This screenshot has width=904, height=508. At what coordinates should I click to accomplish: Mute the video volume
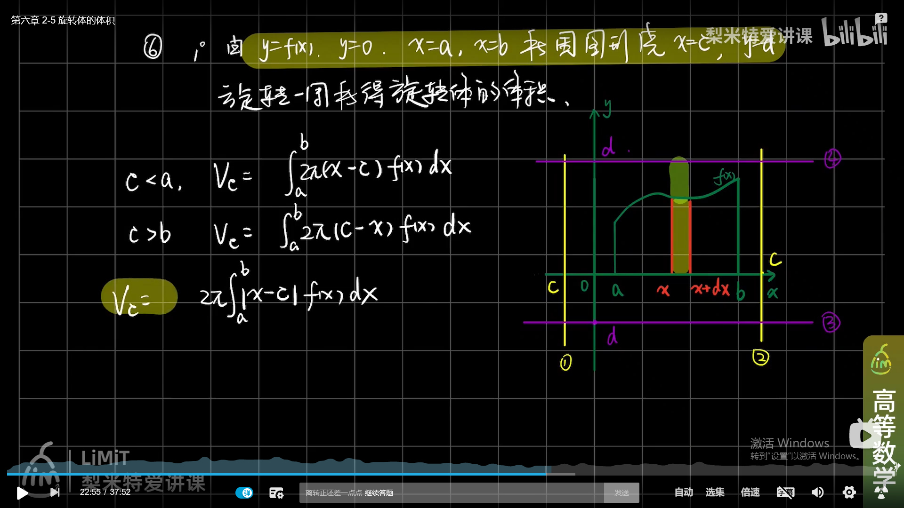[817, 492]
